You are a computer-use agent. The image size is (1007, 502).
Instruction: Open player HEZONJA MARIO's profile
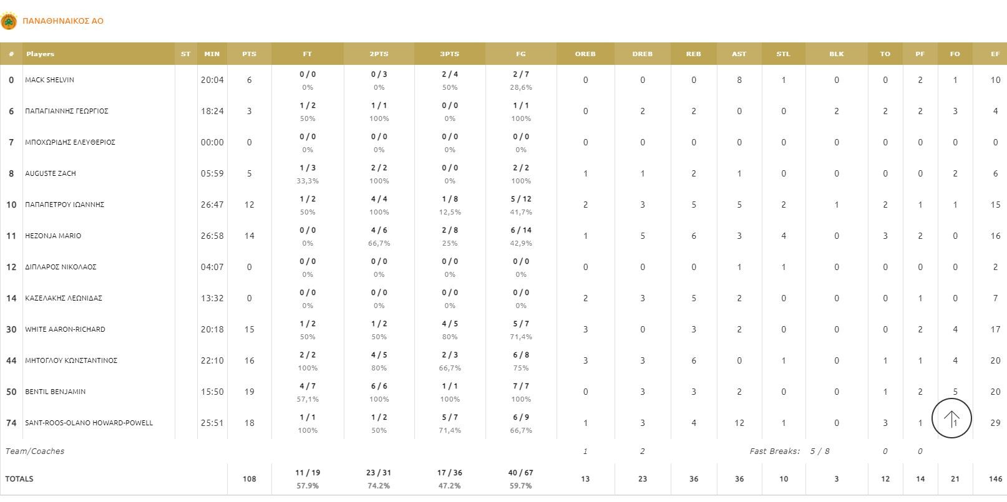click(x=53, y=236)
